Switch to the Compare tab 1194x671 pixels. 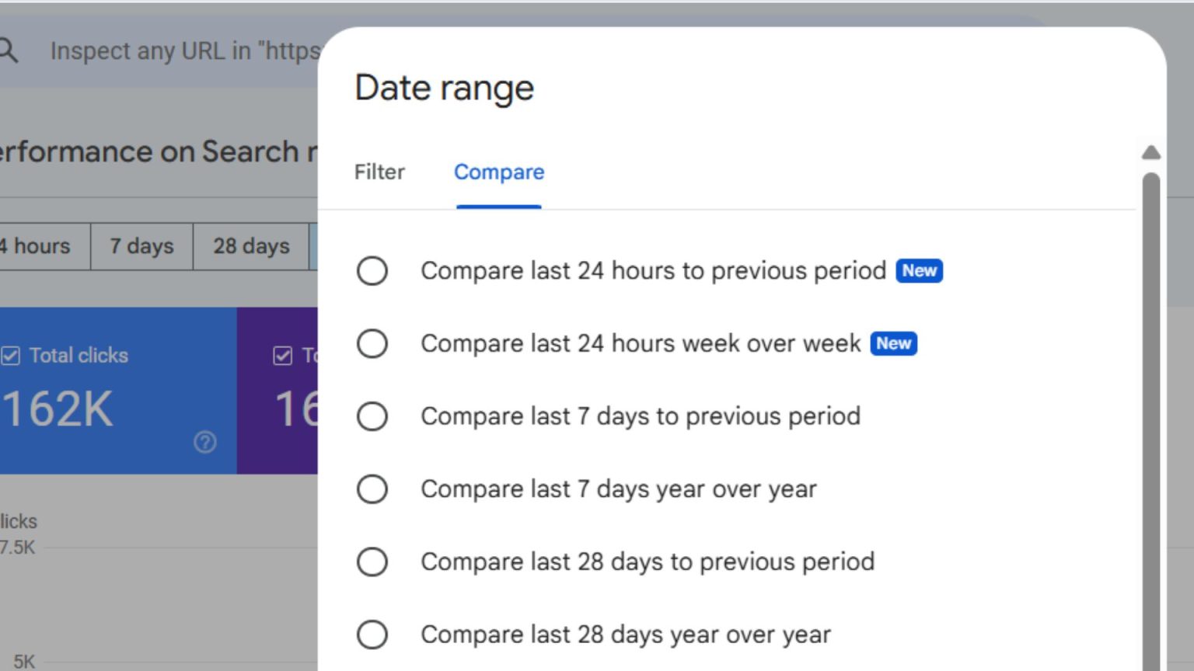coord(498,172)
